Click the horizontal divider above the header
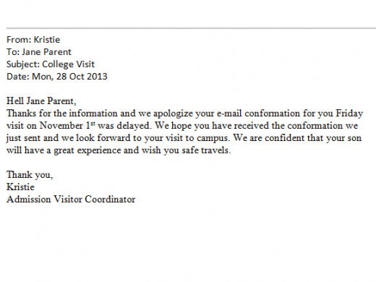This screenshot has height=282, width=376. click(191, 28)
